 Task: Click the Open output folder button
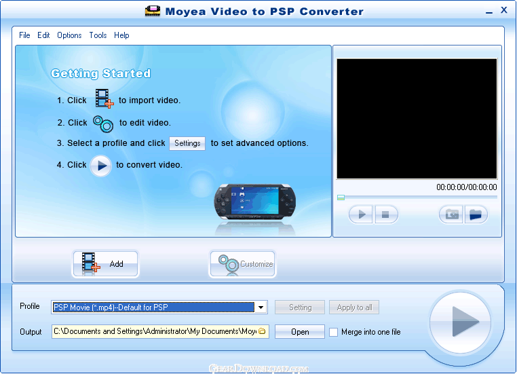[300, 332]
